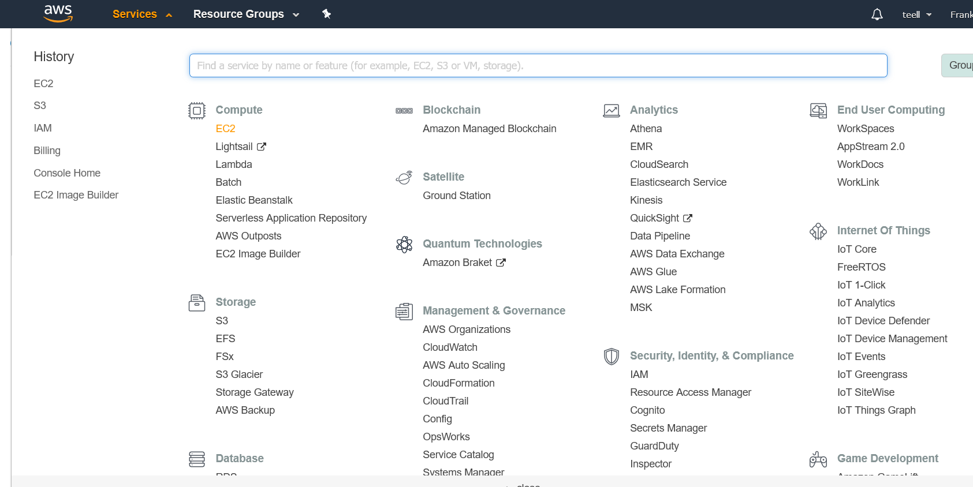
Task: Open Storage Gateway
Action: pos(255,392)
